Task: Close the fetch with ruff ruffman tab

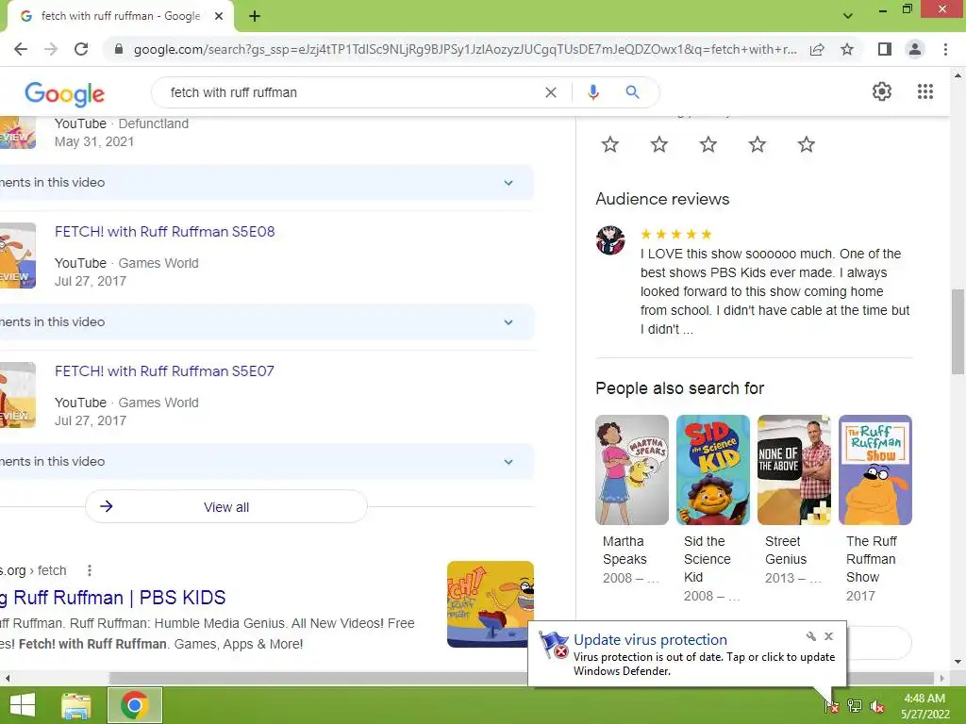Action: point(219,17)
